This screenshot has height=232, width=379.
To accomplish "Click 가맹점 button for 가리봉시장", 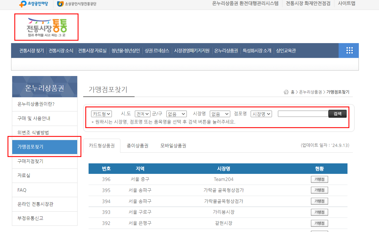I will pos(319,212).
